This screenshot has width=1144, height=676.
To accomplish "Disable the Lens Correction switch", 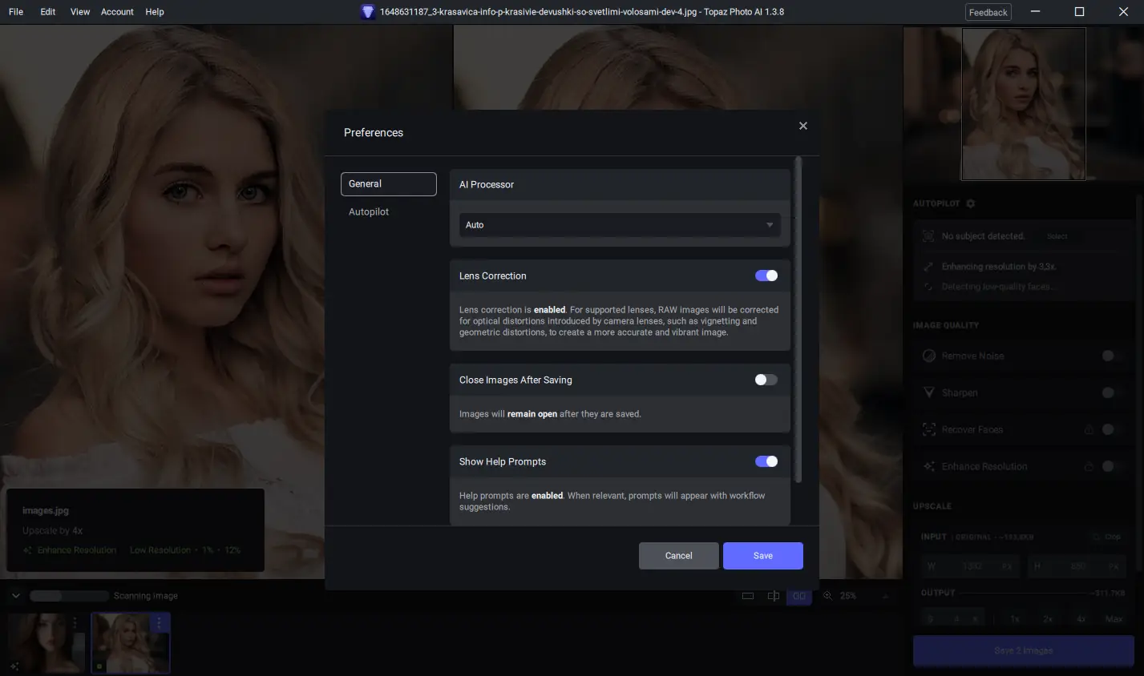I will pos(766,276).
